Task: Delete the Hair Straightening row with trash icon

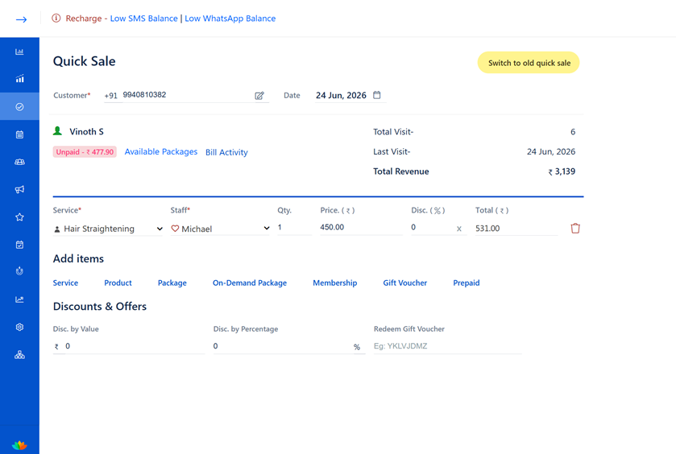Action: tap(575, 229)
